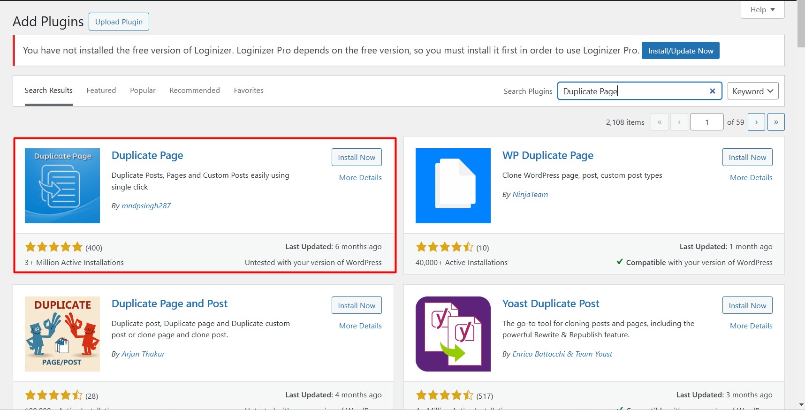The width and height of the screenshot is (805, 410).
Task: Click the '3+ Million Active Installations' text
Action: pyautogui.click(x=74, y=263)
